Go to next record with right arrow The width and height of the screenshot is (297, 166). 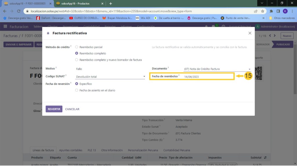point(275,36)
